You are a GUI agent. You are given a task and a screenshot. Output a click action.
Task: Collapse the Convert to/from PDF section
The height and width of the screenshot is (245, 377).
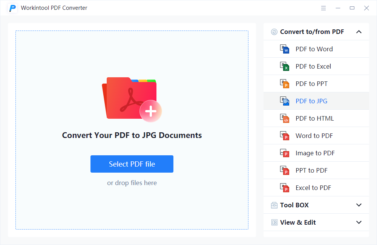(x=359, y=32)
